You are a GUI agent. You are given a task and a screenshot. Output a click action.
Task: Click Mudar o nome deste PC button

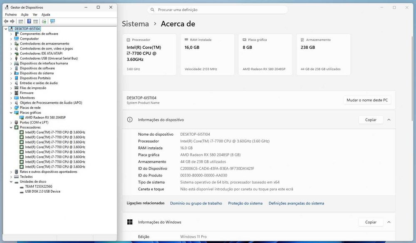367,100
